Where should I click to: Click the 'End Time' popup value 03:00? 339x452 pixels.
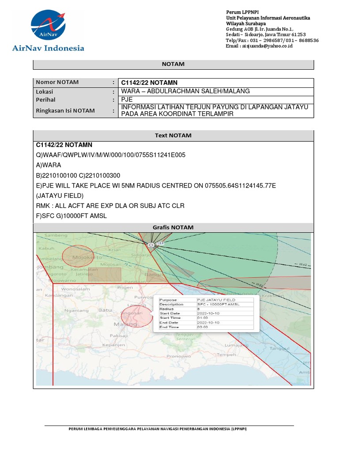(202, 327)
